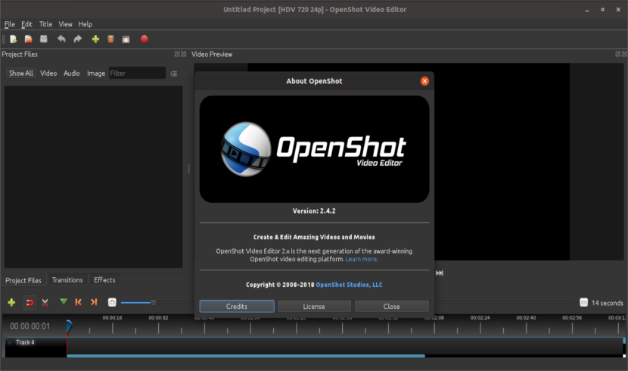This screenshot has width=628, height=371.
Task: Click the Credits button
Action: point(237,307)
